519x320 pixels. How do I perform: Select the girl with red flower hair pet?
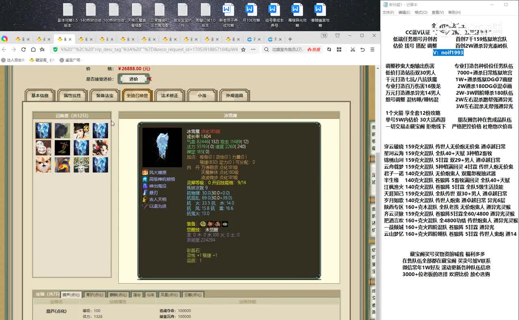click(100, 148)
